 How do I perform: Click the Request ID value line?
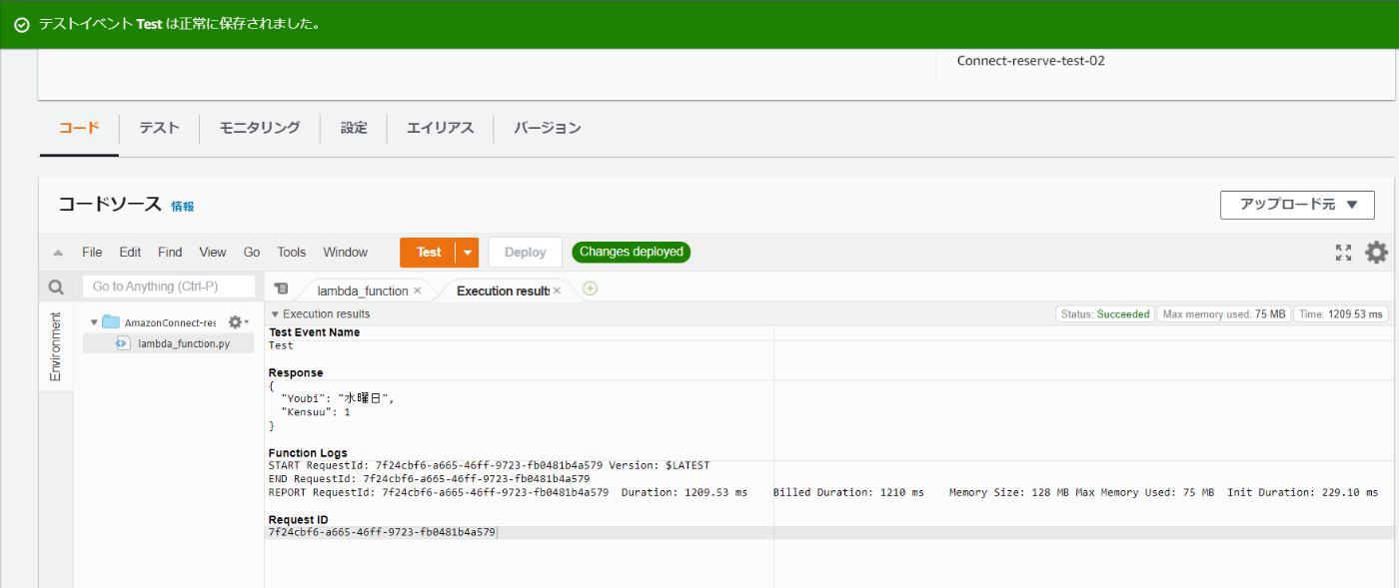pos(382,532)
